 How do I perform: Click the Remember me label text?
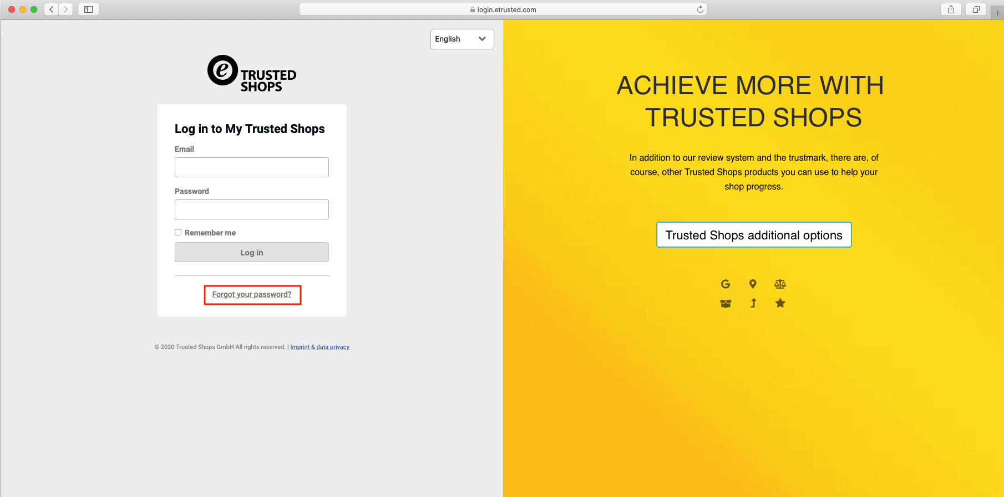(210, 233)
